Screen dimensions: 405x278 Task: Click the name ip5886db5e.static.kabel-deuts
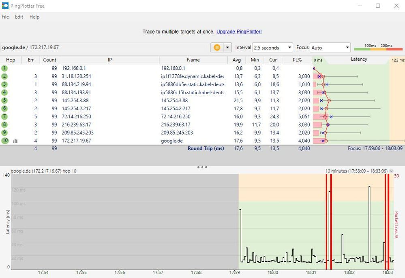(193, 84)
